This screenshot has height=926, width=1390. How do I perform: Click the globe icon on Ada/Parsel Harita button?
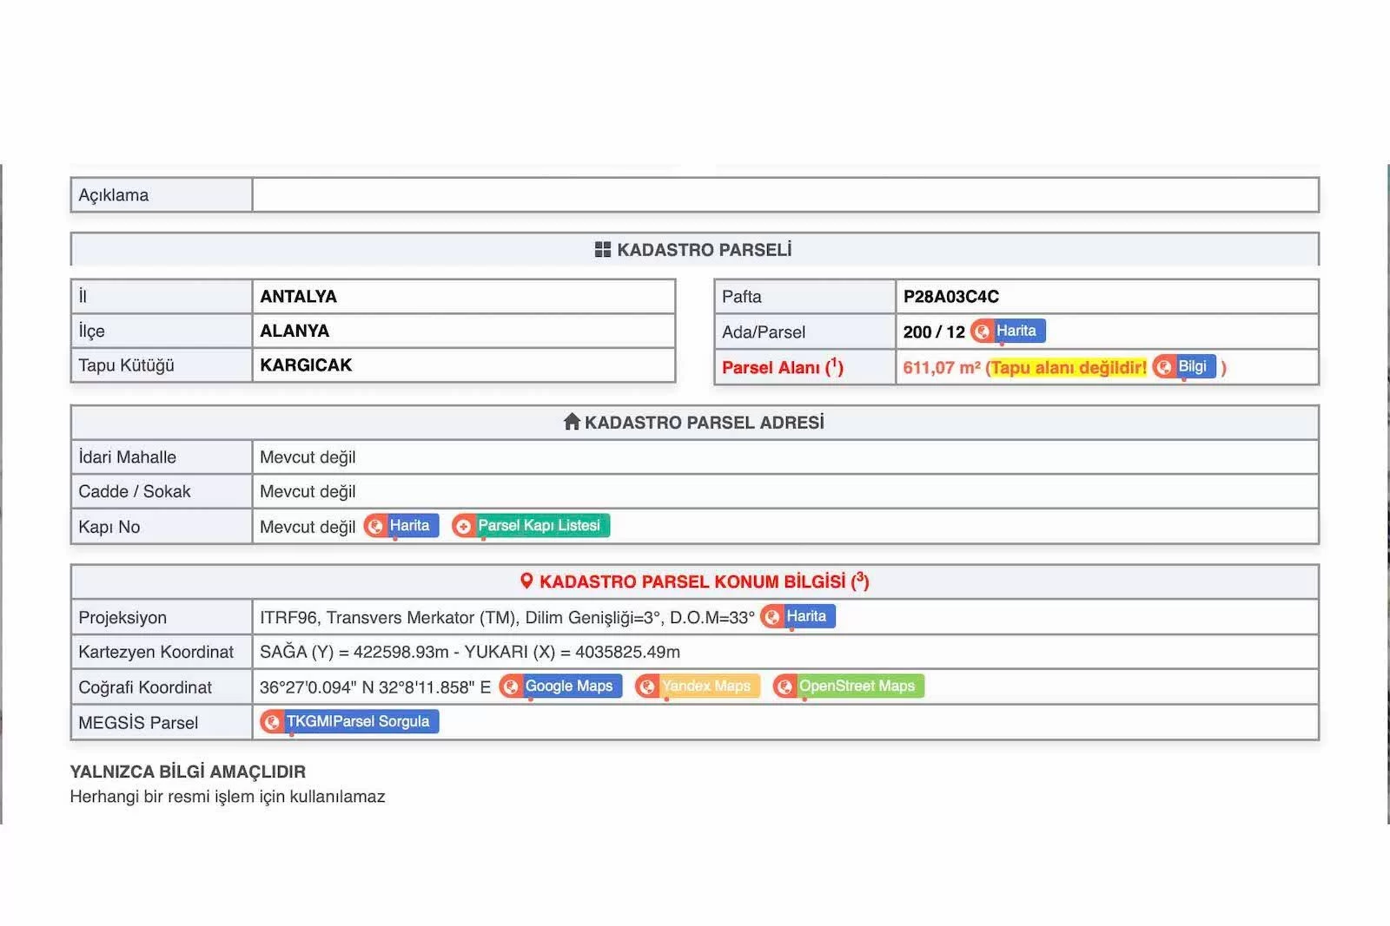coord(982,332)
